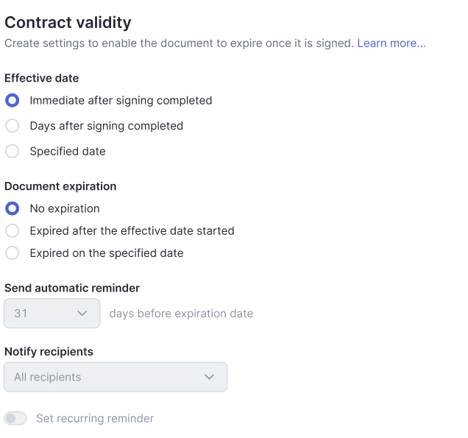Click the chevron arrow in the recipients dropdown
This screenshot has width=468, height=438.
pyautogui.click(x=210, y=377)
